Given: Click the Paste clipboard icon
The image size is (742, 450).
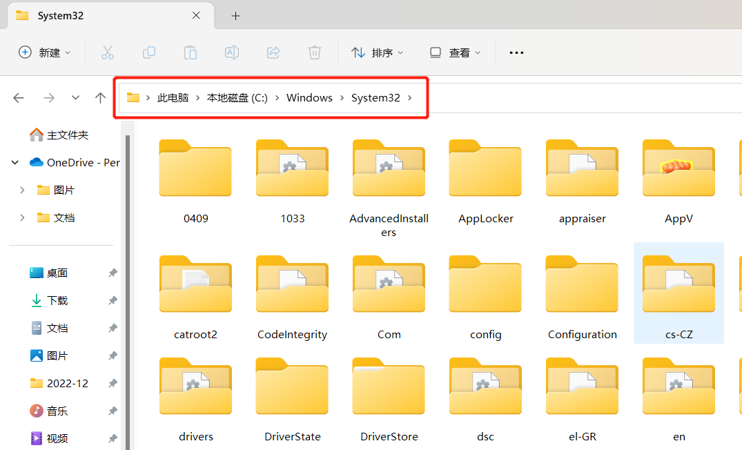Looking at the screenshot, I should [191, 52].
